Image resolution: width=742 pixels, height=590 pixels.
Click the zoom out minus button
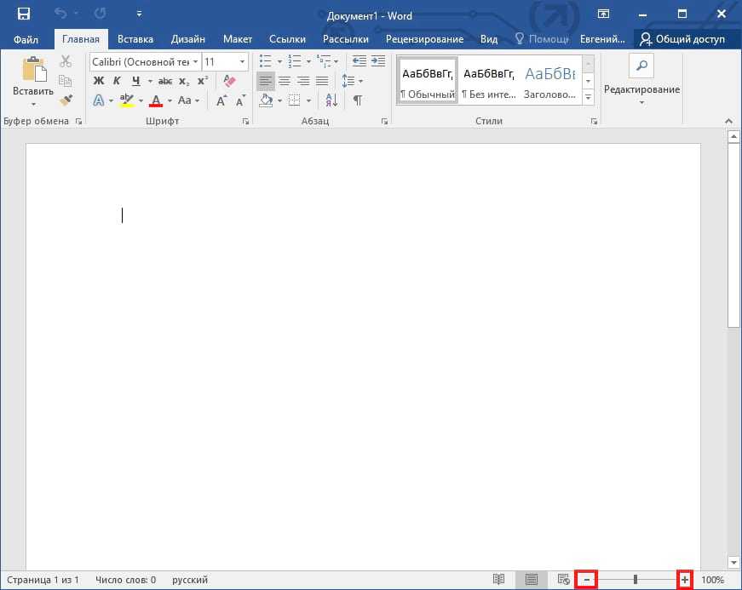pyautogui.click(x=586, y=580)
